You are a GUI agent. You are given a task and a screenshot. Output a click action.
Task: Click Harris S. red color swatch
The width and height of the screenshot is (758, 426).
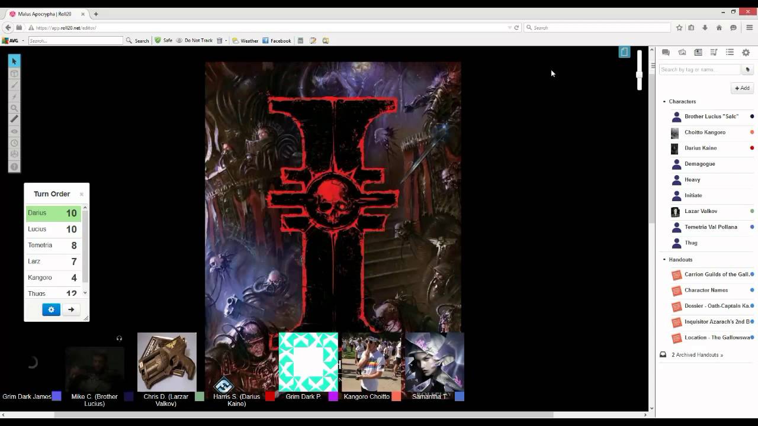[270, 396]
